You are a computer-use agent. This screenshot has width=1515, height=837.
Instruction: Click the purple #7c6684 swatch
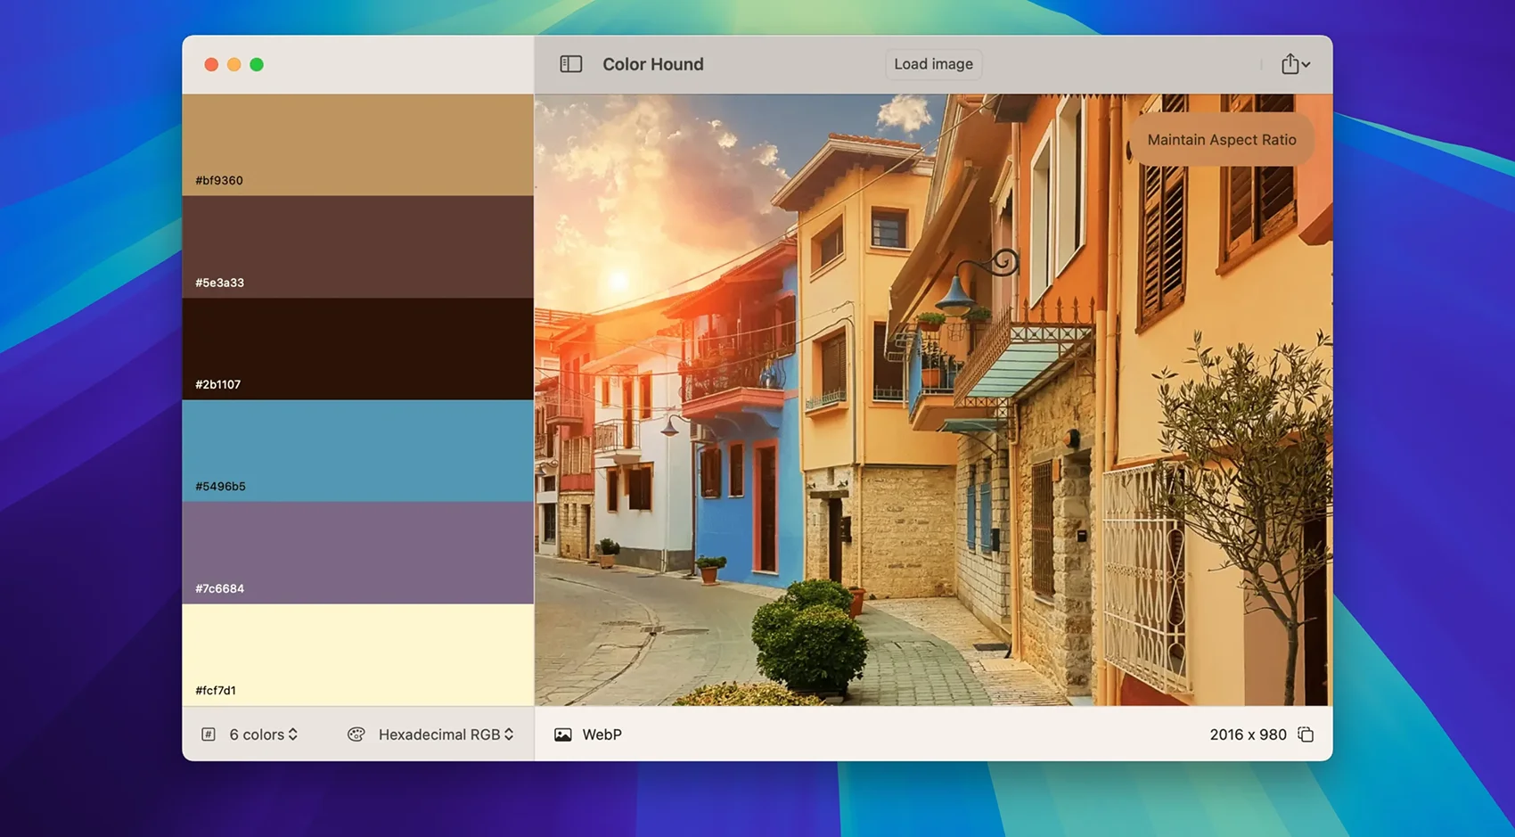pos(357,552)
